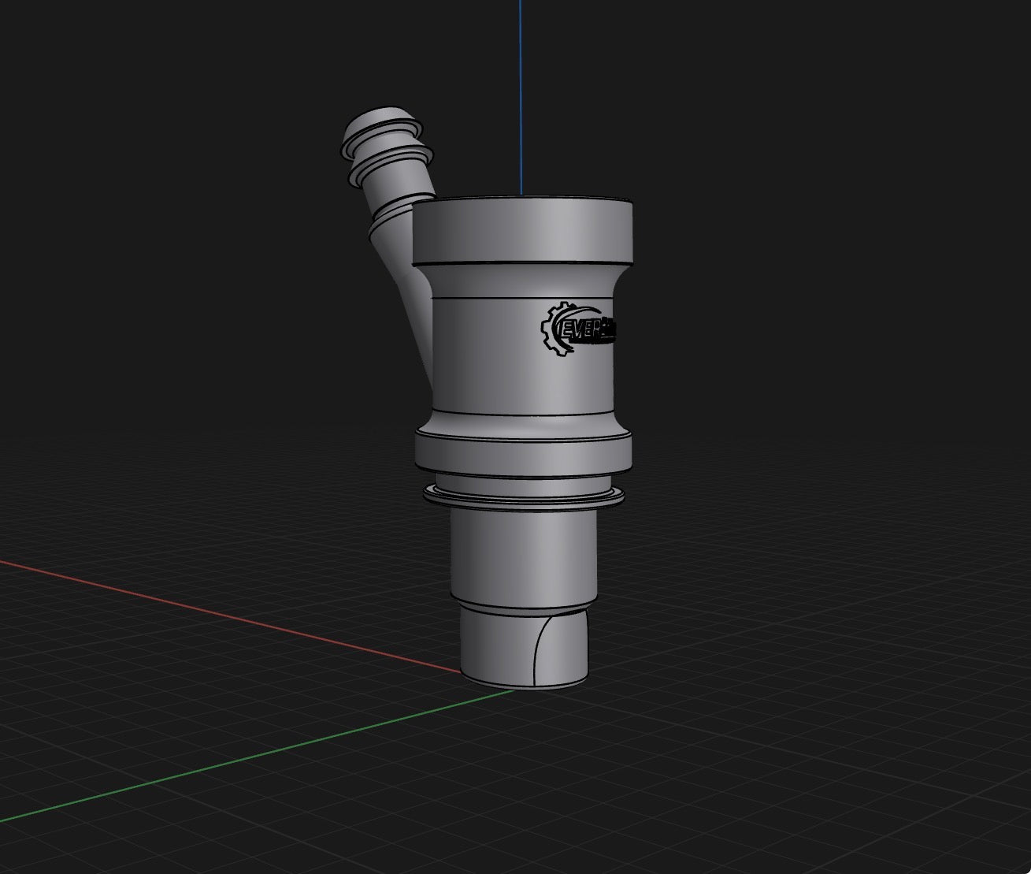
Task: Select the main middle body cylinder face
Action: [x=488, y=355]
